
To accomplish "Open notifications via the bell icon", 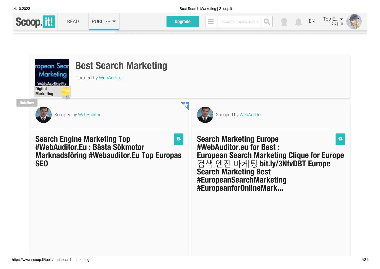I will [299, 22].
